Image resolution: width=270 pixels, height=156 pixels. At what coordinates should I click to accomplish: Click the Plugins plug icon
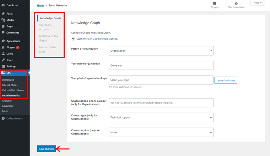3,48
